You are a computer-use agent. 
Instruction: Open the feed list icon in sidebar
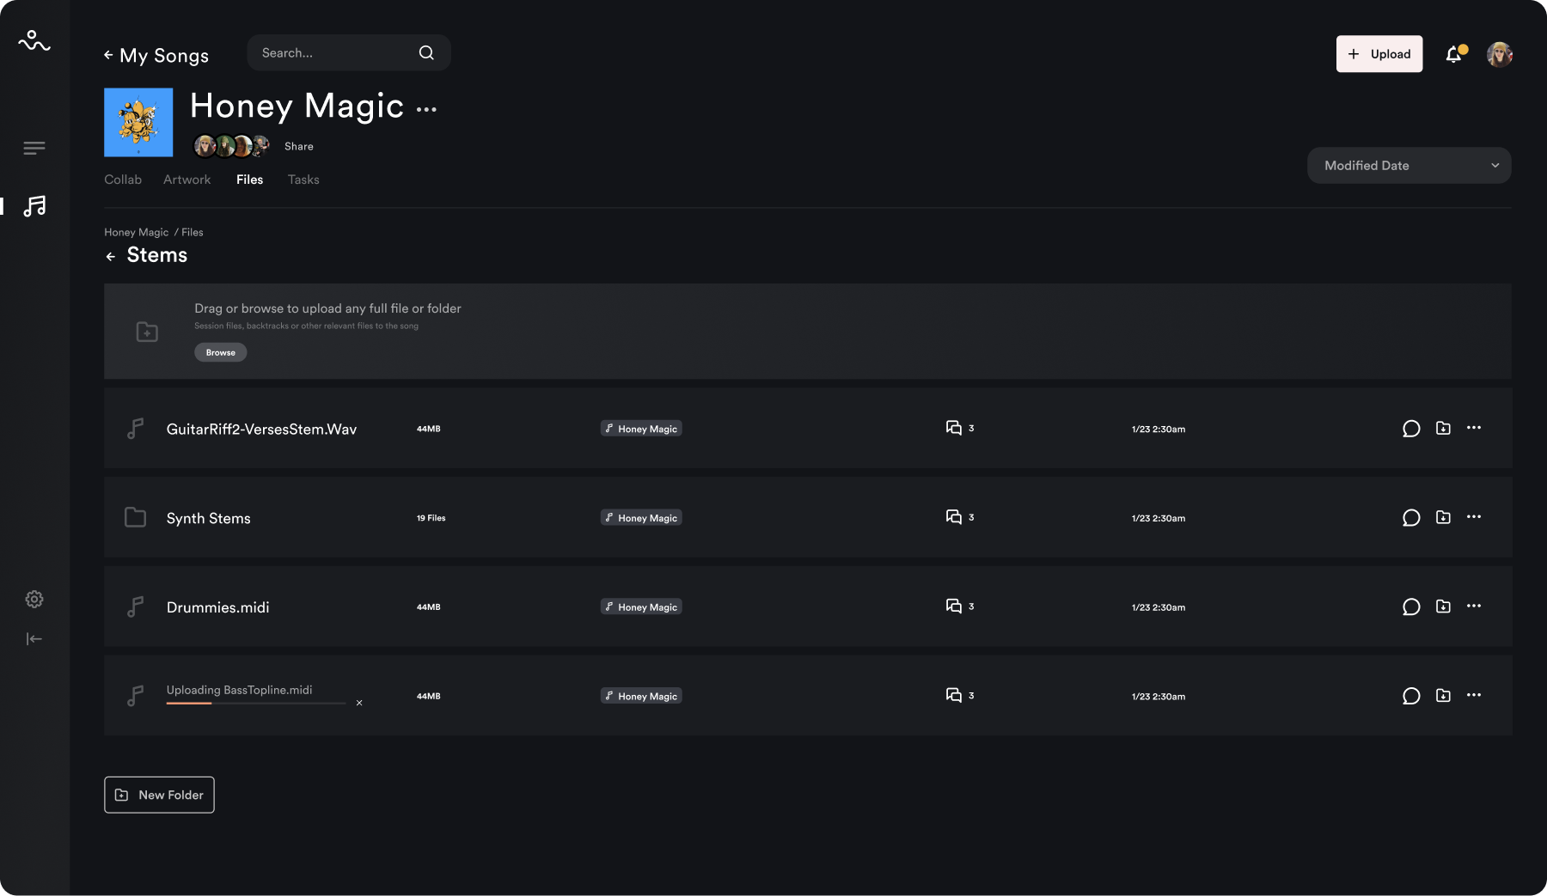(x=34, y=148)
